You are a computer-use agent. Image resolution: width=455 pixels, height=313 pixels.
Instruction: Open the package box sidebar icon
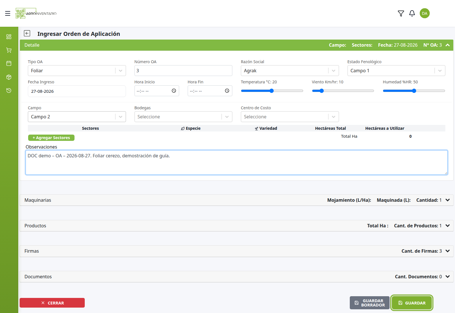[x=9, y=77]
